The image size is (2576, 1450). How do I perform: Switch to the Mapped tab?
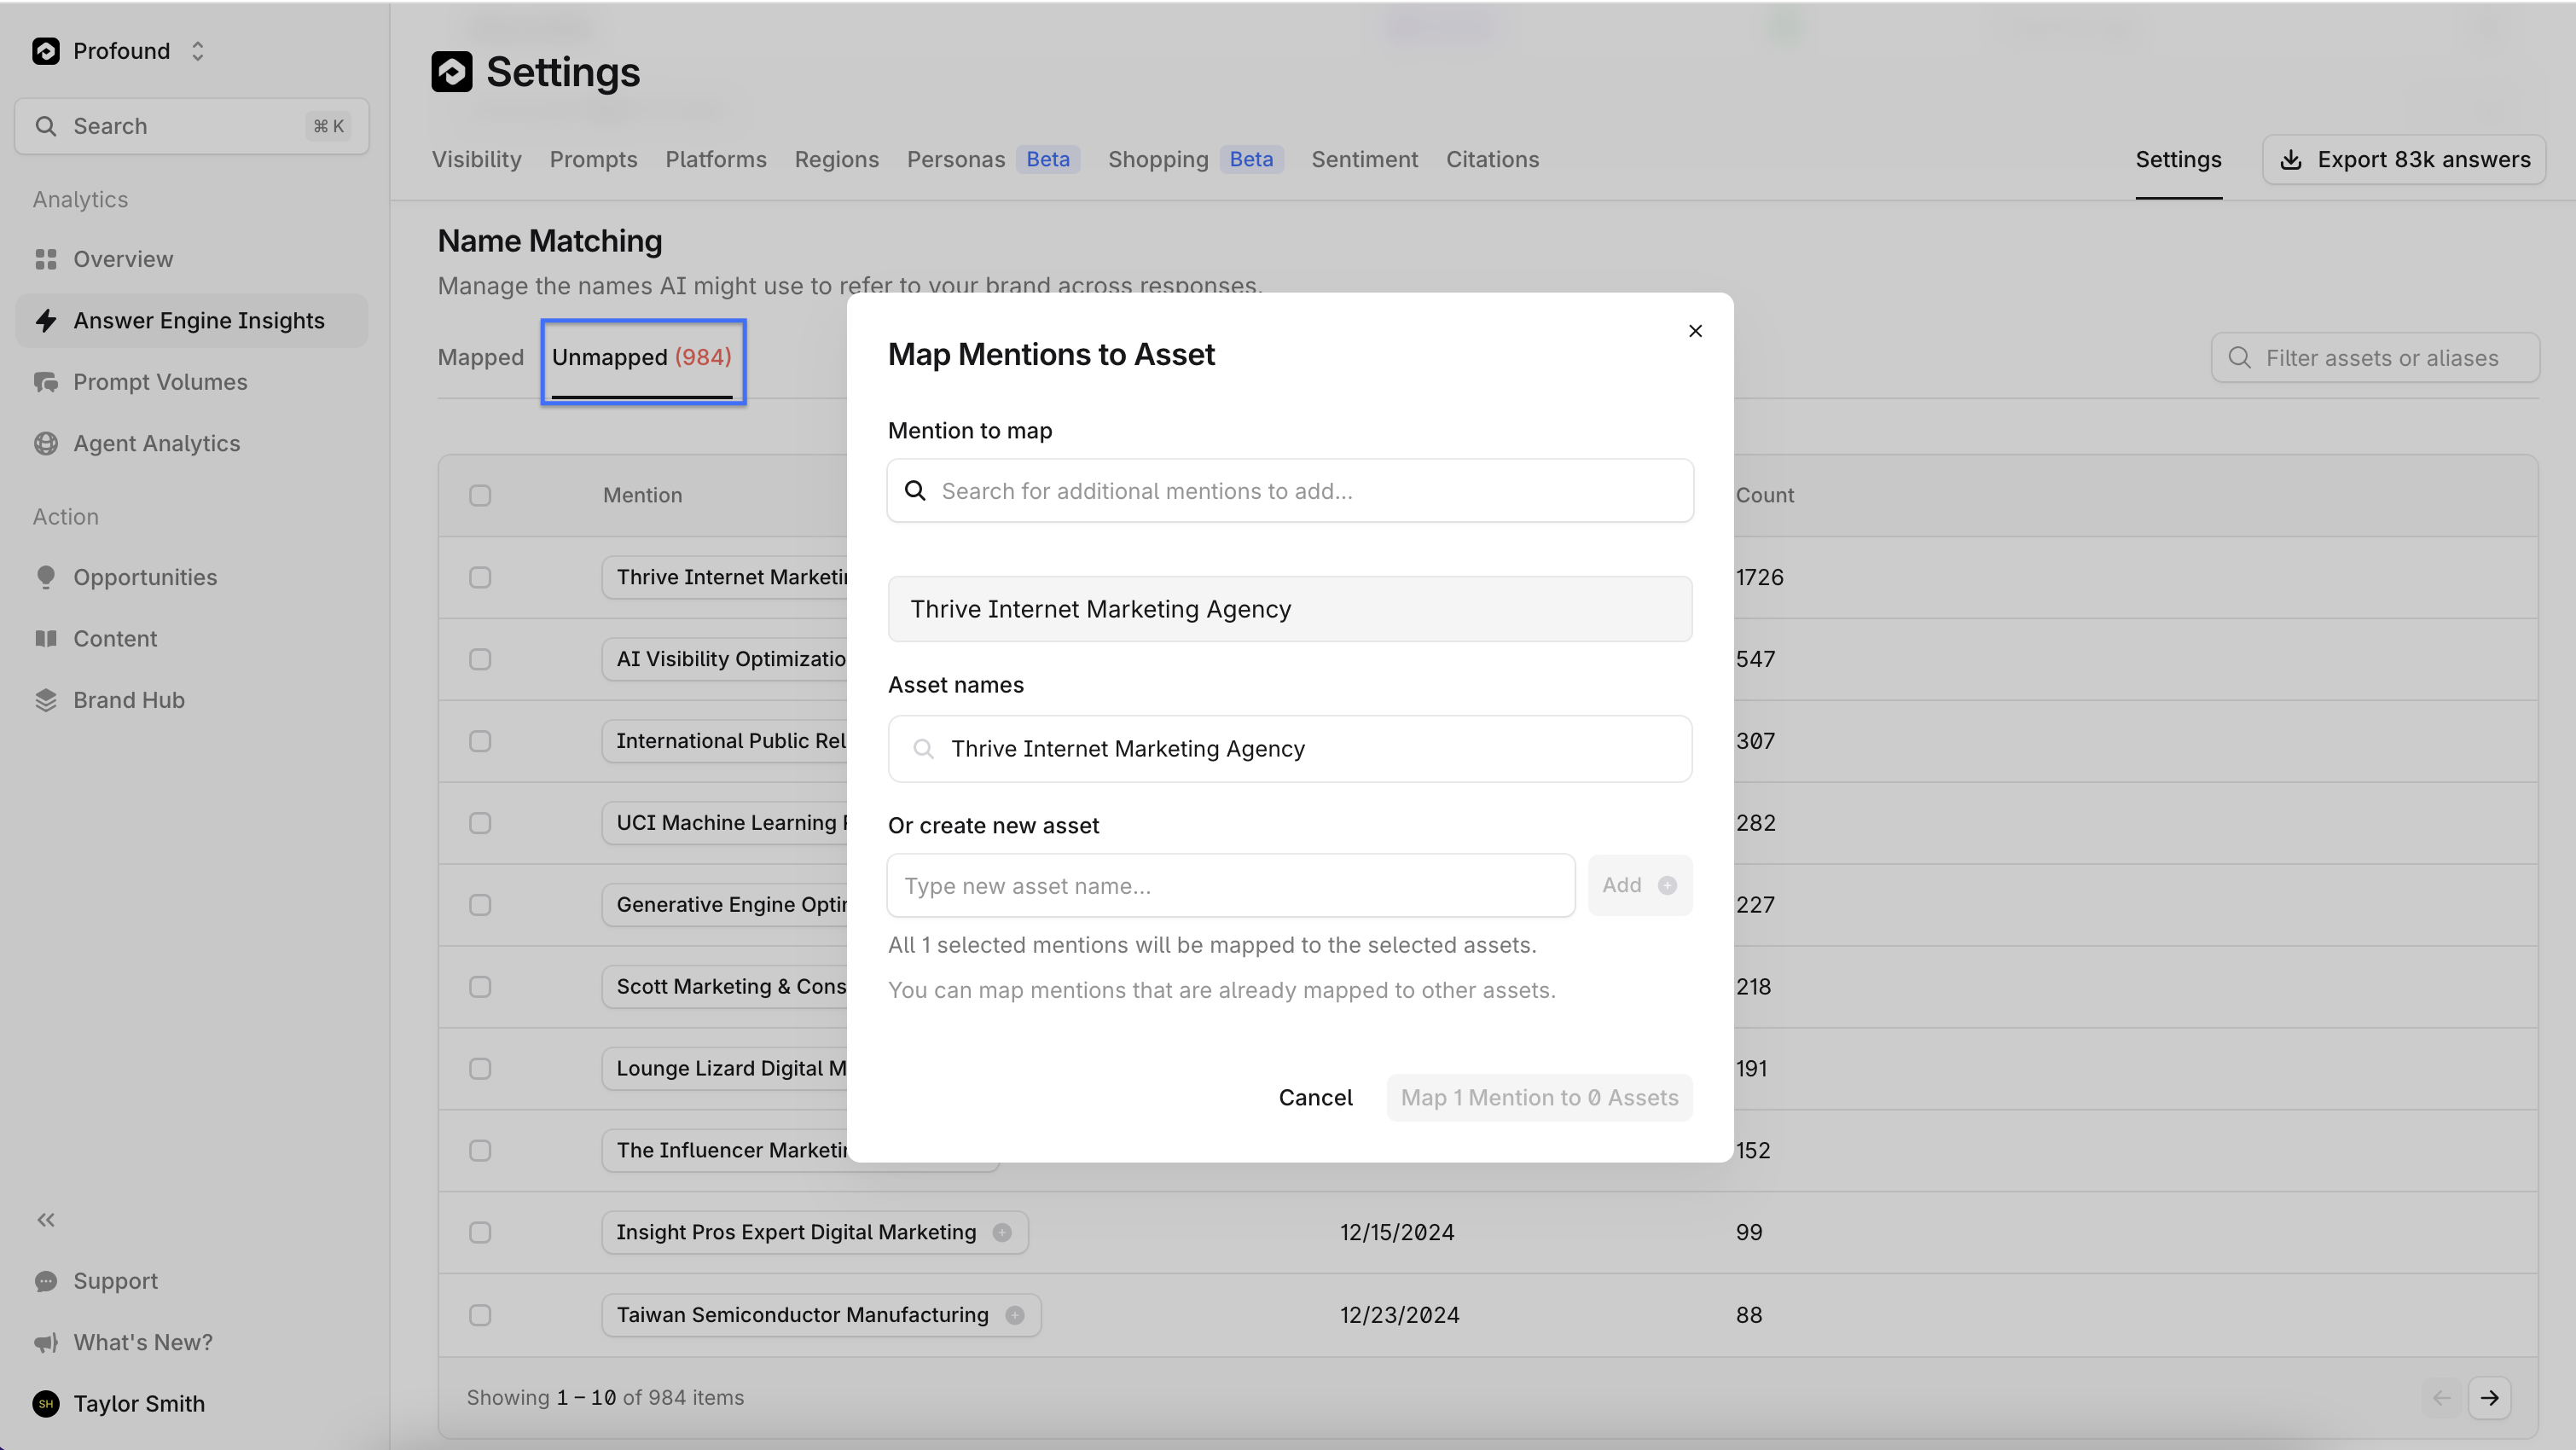(481, 357)
